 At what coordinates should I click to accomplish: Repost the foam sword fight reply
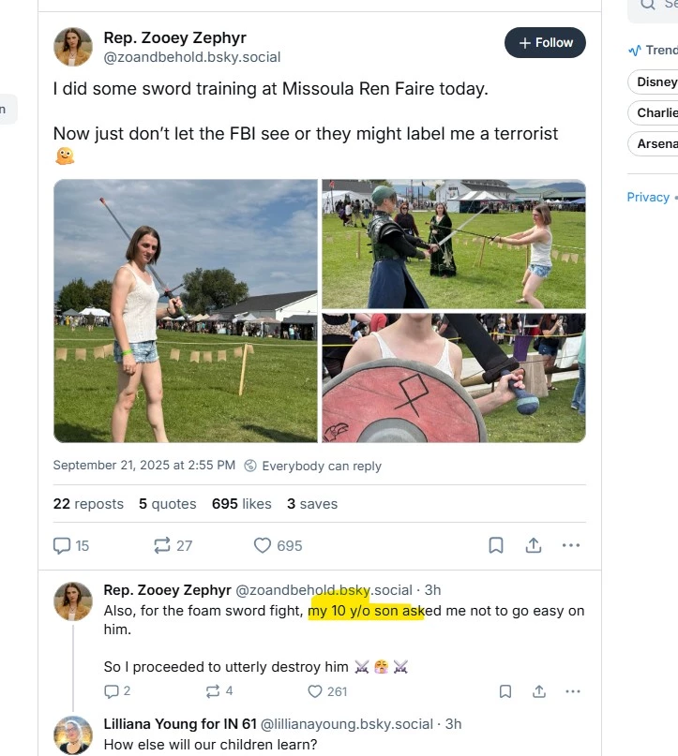click(x=212, y=691)
